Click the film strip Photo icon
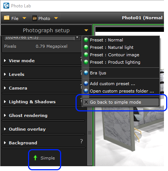This screenshot has height=171, width=168. click(35, 18)
